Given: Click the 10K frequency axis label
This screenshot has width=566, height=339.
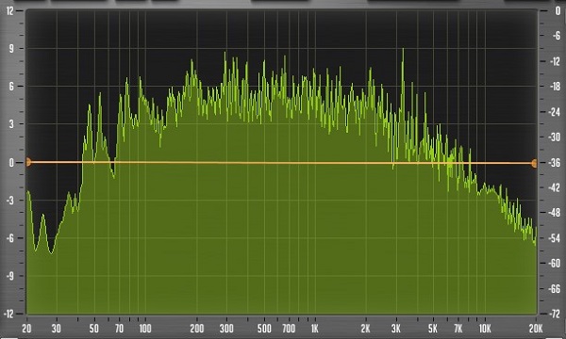Looking at the screenshot, I should [x=485, y=329].
